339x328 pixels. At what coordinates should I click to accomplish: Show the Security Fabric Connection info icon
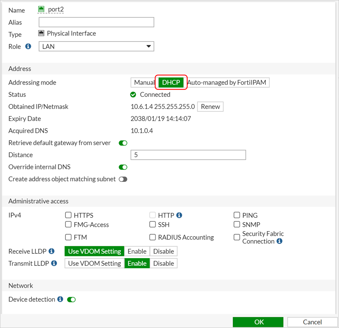(279, 241)
